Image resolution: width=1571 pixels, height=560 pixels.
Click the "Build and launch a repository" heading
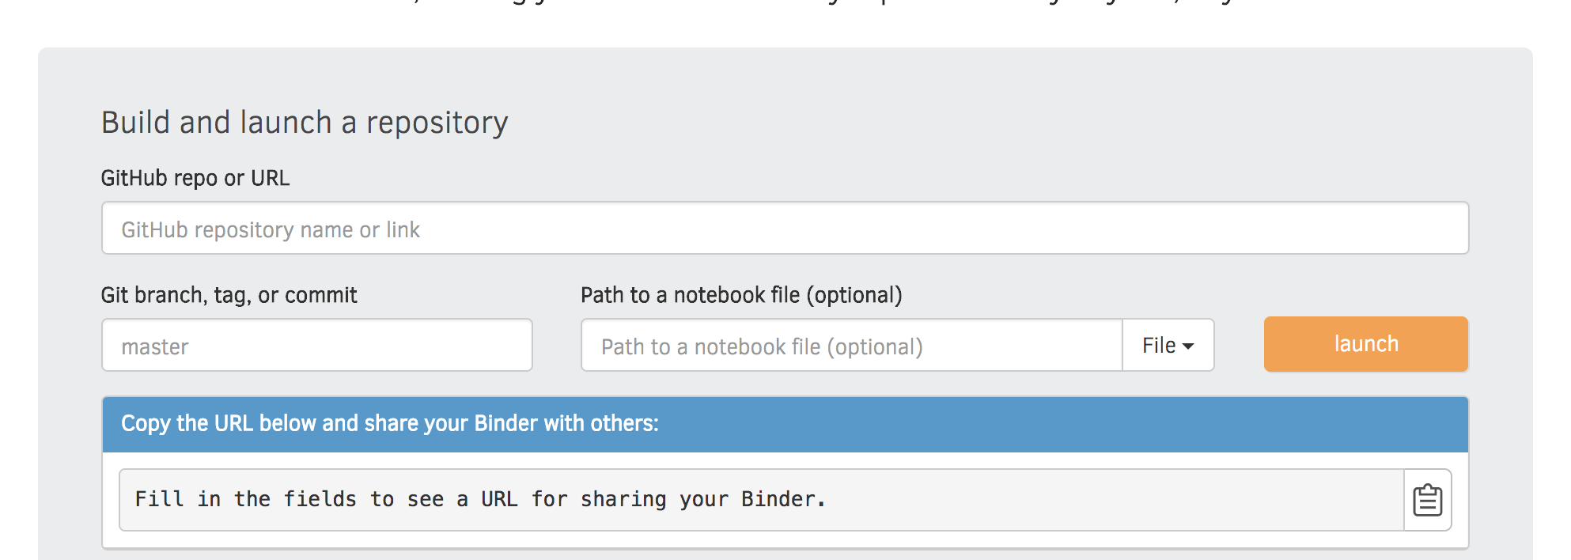point(305,123)
